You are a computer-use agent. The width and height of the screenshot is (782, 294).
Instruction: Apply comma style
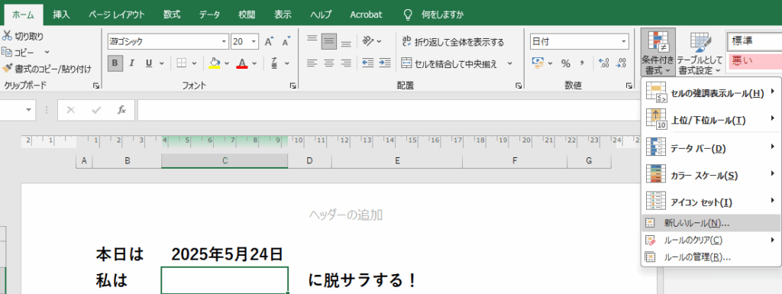point(581,63)
